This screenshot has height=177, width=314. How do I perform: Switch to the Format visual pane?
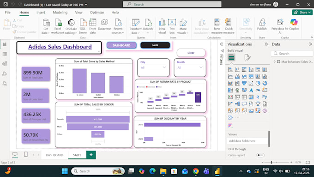248,58
